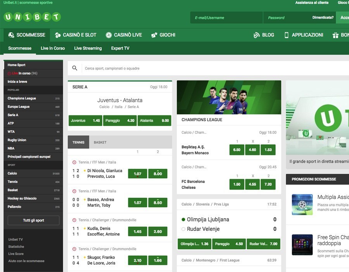
Task: Click the dice icon beside GIOCHI
Action: pyautogui.click(x=154, y=35)
